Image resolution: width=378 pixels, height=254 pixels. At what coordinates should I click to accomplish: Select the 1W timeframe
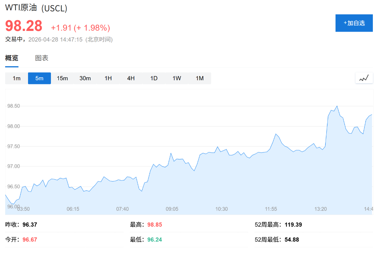click(x=176, y=78)
